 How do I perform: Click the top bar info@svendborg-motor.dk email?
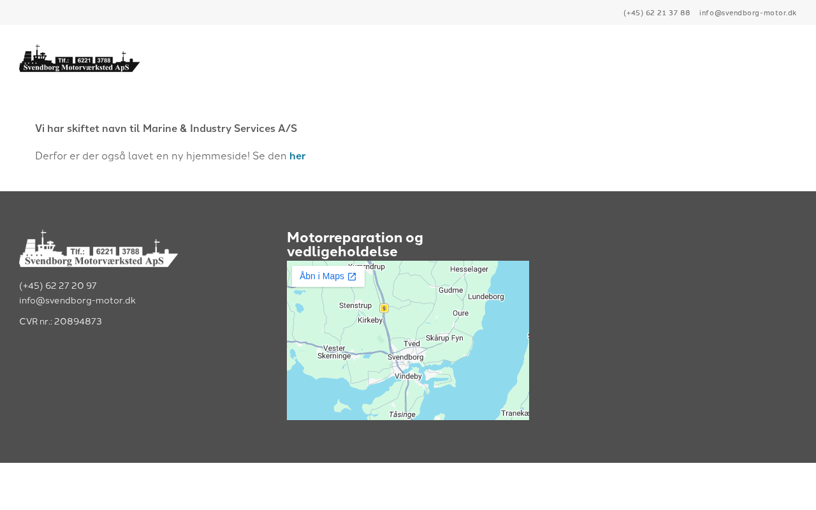[x=748, y=13]
